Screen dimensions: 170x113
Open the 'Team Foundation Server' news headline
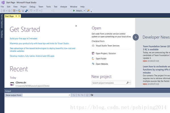point(156,48)
